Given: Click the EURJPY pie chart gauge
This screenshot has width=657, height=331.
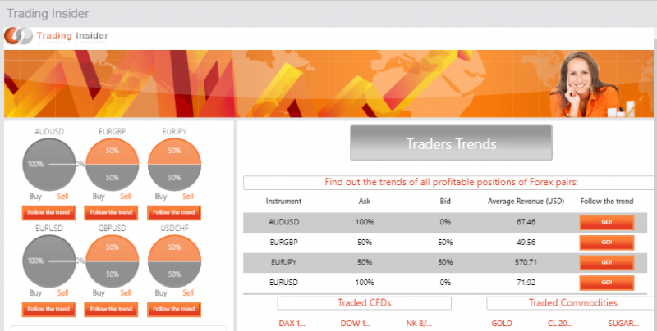Looking at the screenshot, I should coord(174,165).
